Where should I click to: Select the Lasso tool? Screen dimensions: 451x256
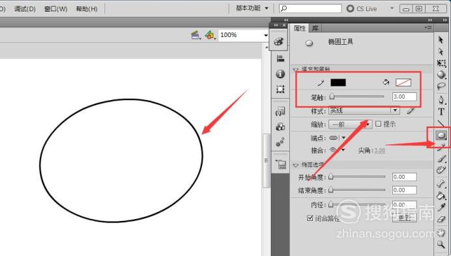pyautogui.click(x=441, y=86)
